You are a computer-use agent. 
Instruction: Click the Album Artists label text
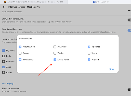click(x=29, y=47)
